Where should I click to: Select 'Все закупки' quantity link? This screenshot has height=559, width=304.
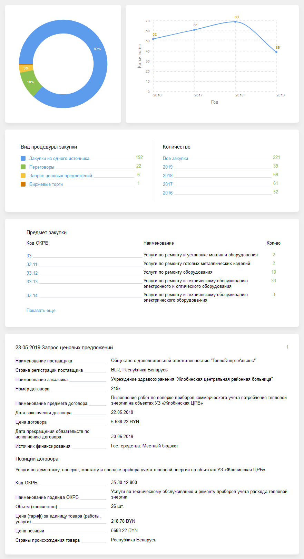pos(175,159)
